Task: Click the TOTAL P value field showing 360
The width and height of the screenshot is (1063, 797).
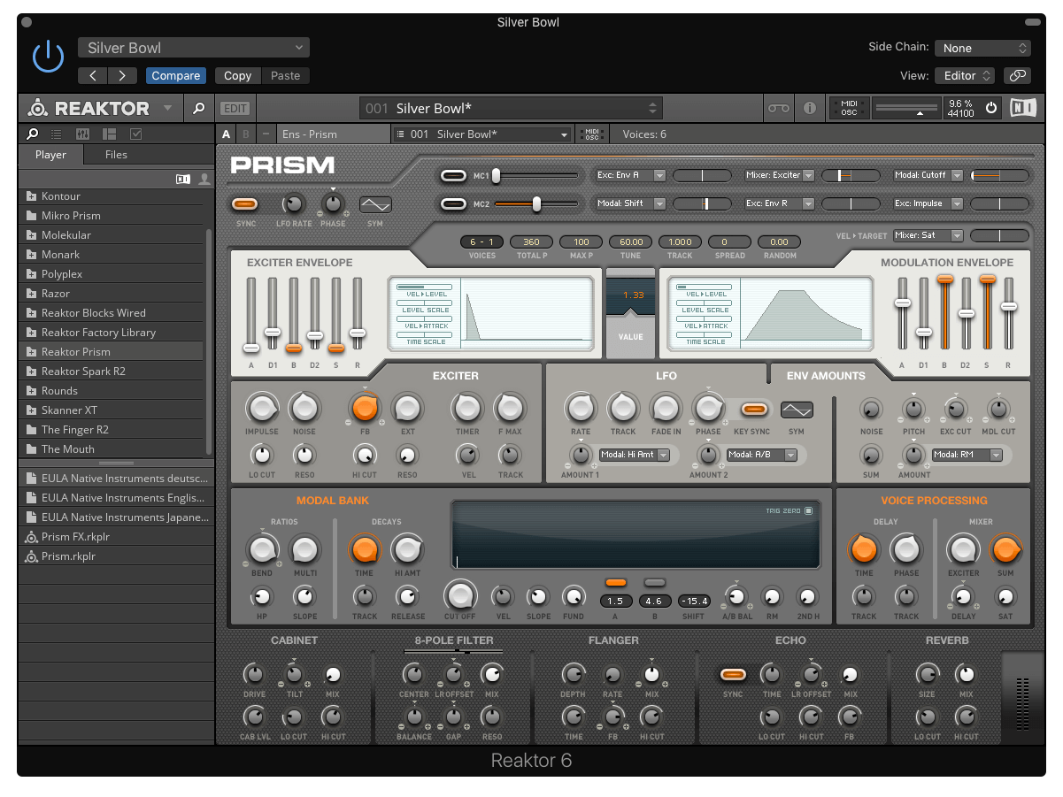Action: click(x=532, y=242)
